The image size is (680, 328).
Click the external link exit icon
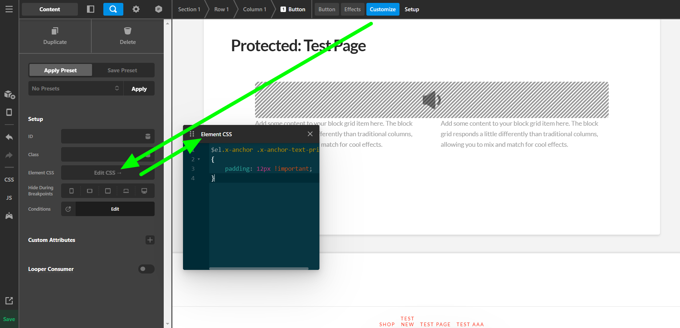point(9,300)
